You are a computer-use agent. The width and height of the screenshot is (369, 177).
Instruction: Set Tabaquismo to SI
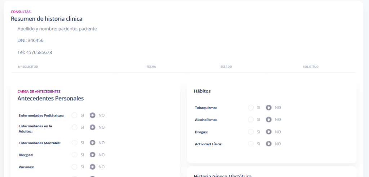click(251, 108)
